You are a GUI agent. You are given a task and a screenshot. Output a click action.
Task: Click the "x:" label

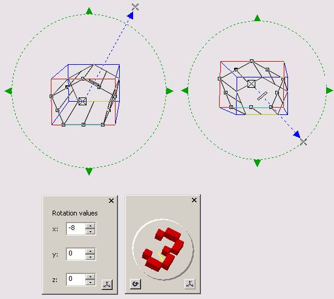(55, 229)
